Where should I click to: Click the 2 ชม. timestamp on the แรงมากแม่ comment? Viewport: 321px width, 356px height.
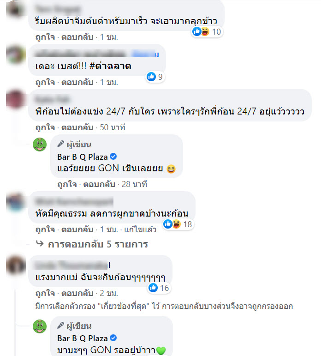tap(109, 293)
